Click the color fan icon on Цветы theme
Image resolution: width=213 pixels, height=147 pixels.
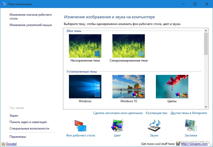pyautogui.click(x=178, y=95)
